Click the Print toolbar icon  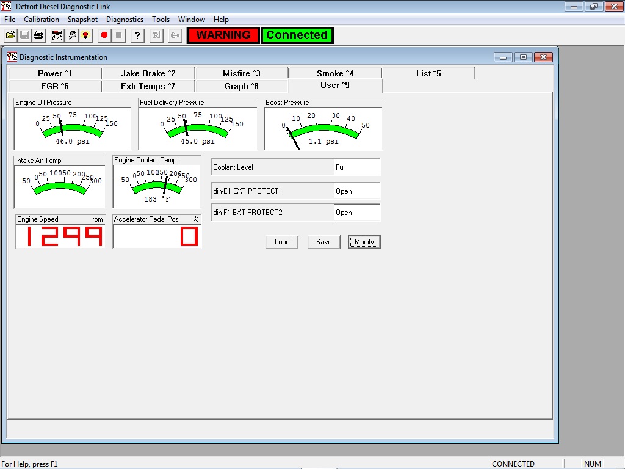point(38,35)
